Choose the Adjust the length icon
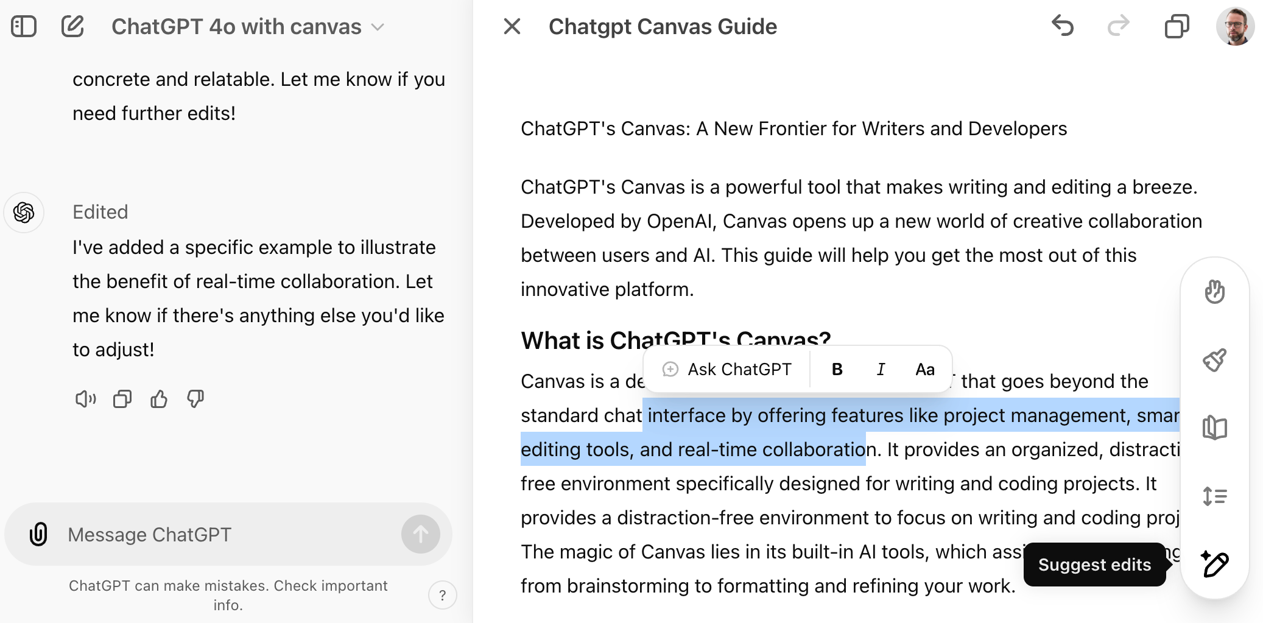Viewport: 1263px width, 623px height. [1215, 496]
